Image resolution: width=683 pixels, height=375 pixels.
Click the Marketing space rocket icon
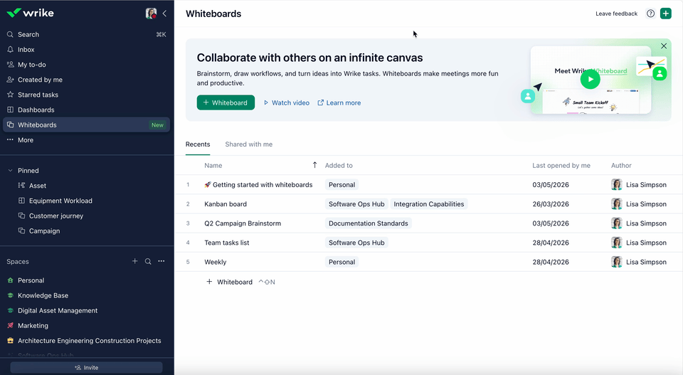coord(11,325)
